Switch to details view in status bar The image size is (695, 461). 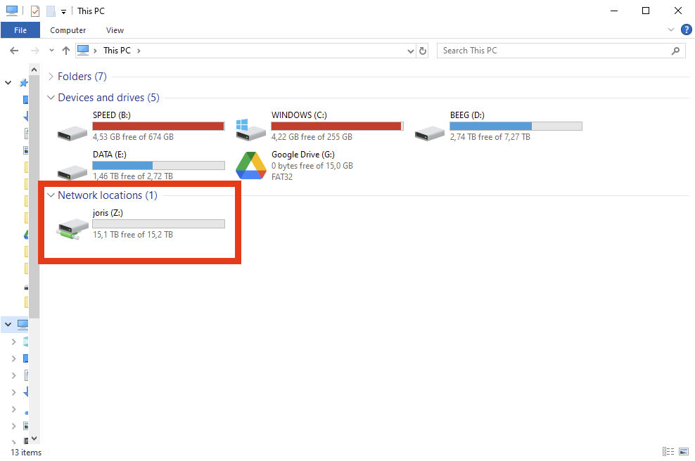(x=667, y=451)
